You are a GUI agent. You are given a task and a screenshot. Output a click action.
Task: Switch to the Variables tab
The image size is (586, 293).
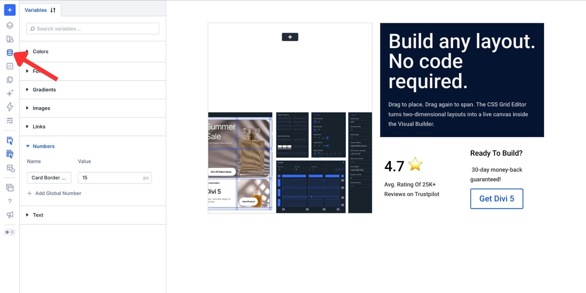pos(35,10)
